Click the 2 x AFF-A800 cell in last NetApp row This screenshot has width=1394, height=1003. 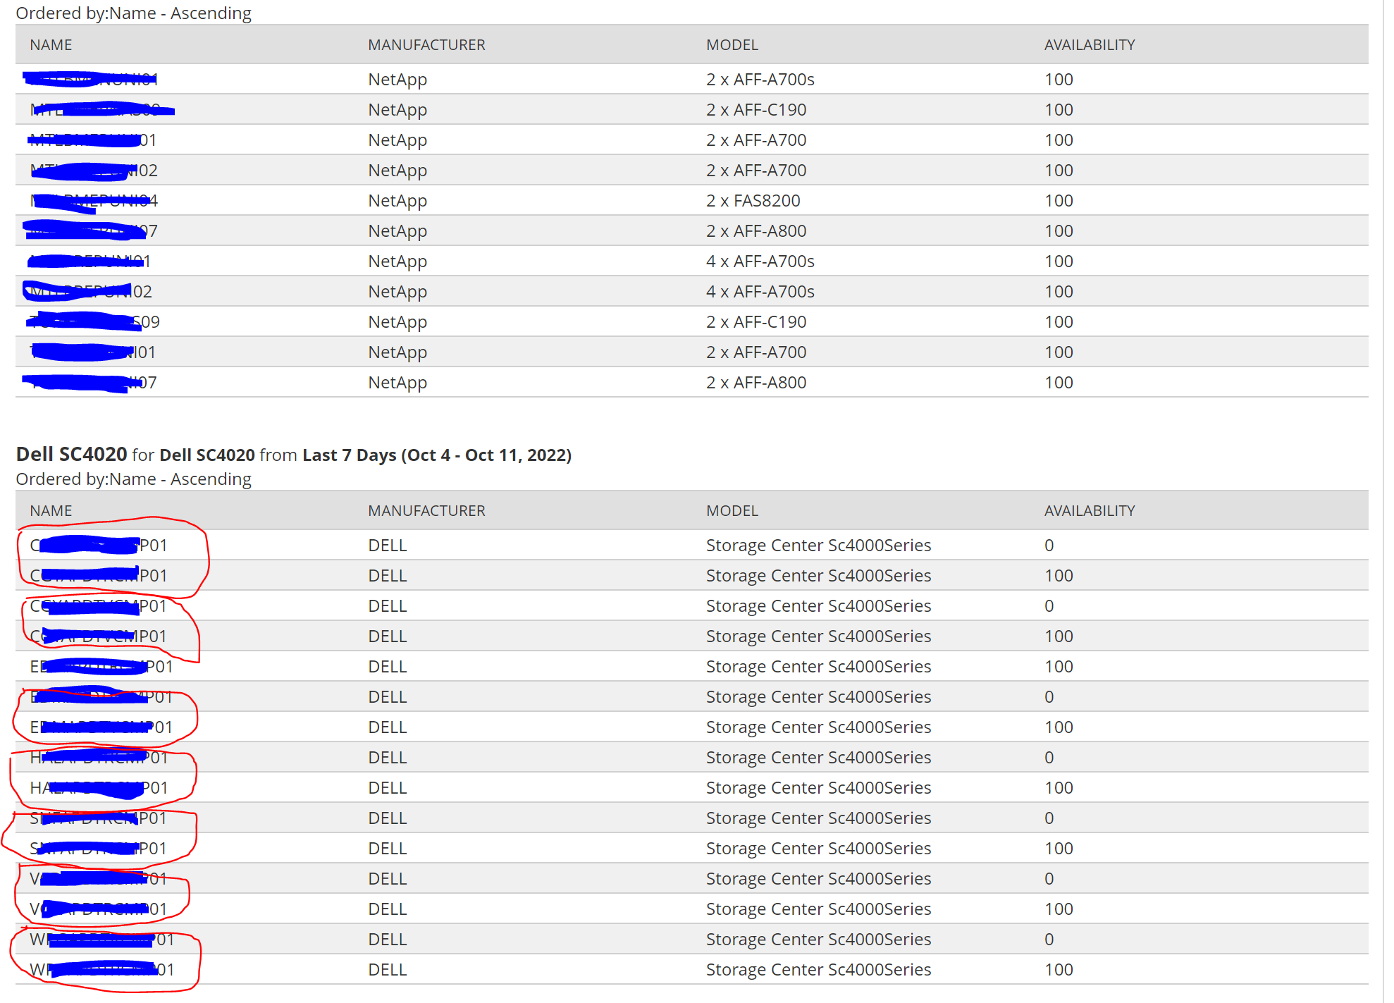755,383
